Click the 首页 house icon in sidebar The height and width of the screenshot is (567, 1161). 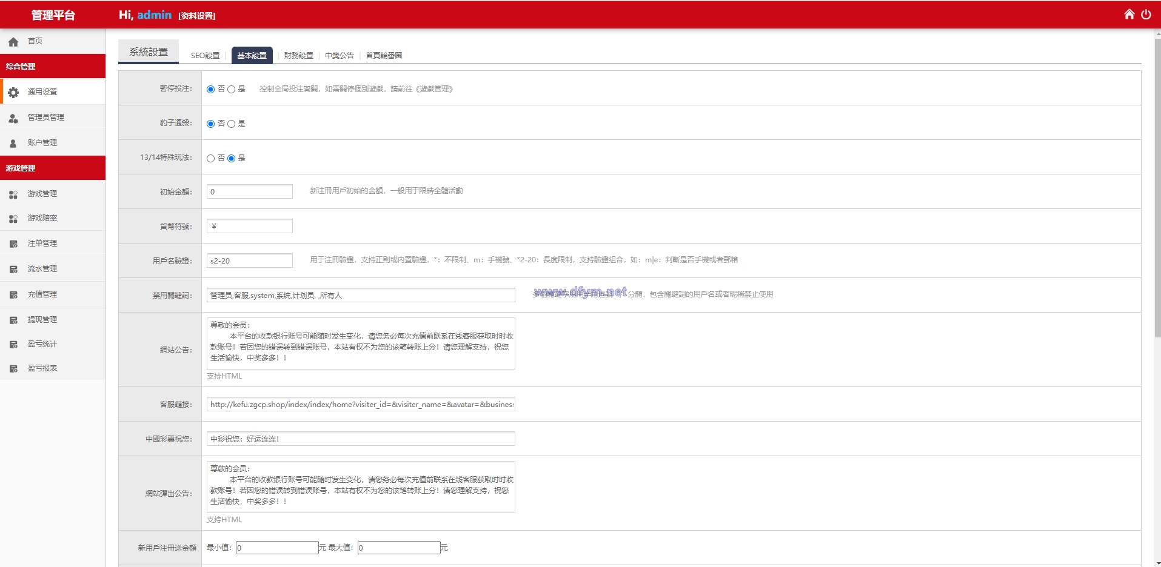coord(13,42)
